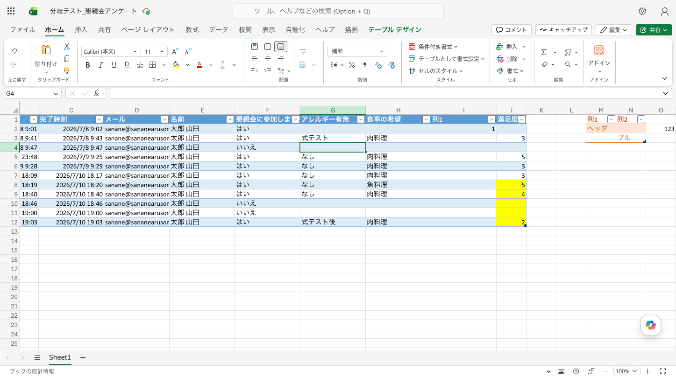The image size is (676, 376).
Task: Click the Copy icon in clipboard group
Action: pyautogui.click(x=67, y=59)
